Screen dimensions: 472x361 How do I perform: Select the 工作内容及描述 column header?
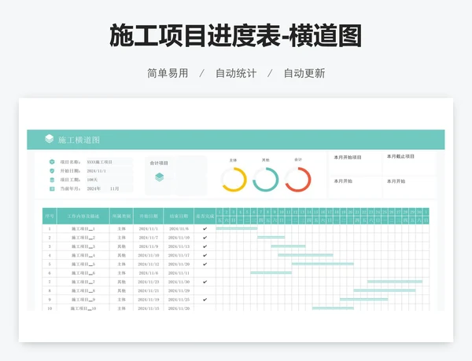point(83,216)
